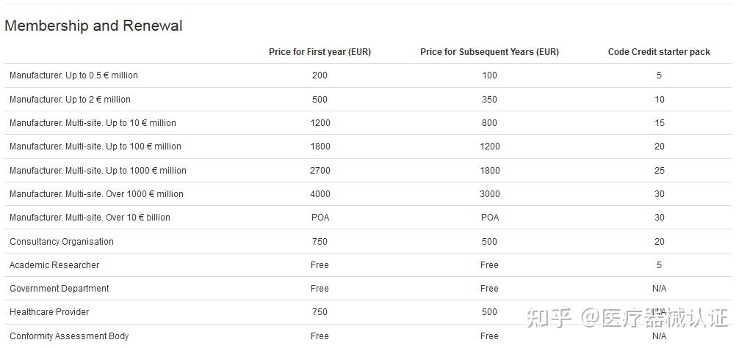
Task: Click the Conformity Assessment Body row label
Action: [69, 336]
